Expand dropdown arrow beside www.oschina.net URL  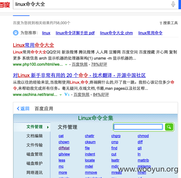pyautogui.click(x=61, y=95)
